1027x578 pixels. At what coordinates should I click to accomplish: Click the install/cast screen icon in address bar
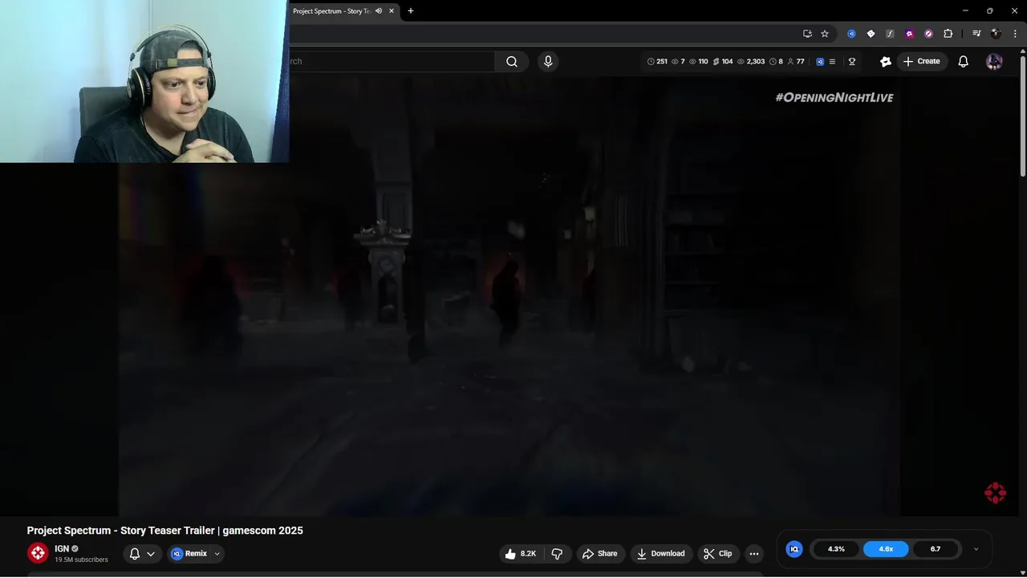807,34
